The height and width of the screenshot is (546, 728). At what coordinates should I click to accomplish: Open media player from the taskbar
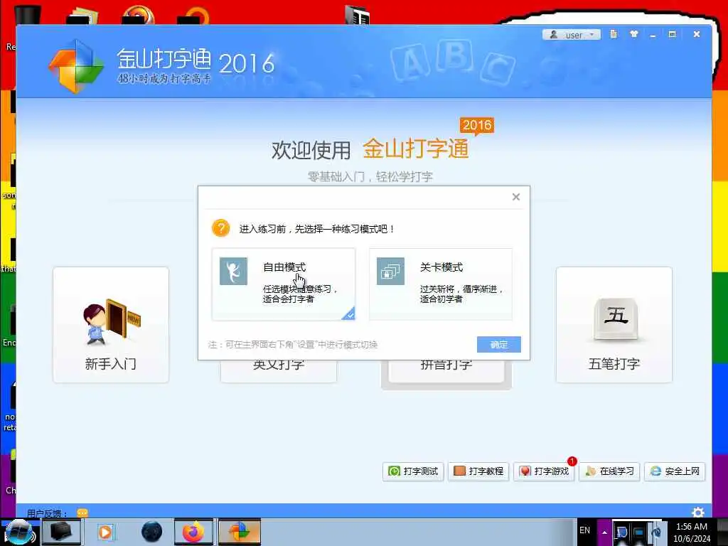pyautogui.click(x=105, y=532)
